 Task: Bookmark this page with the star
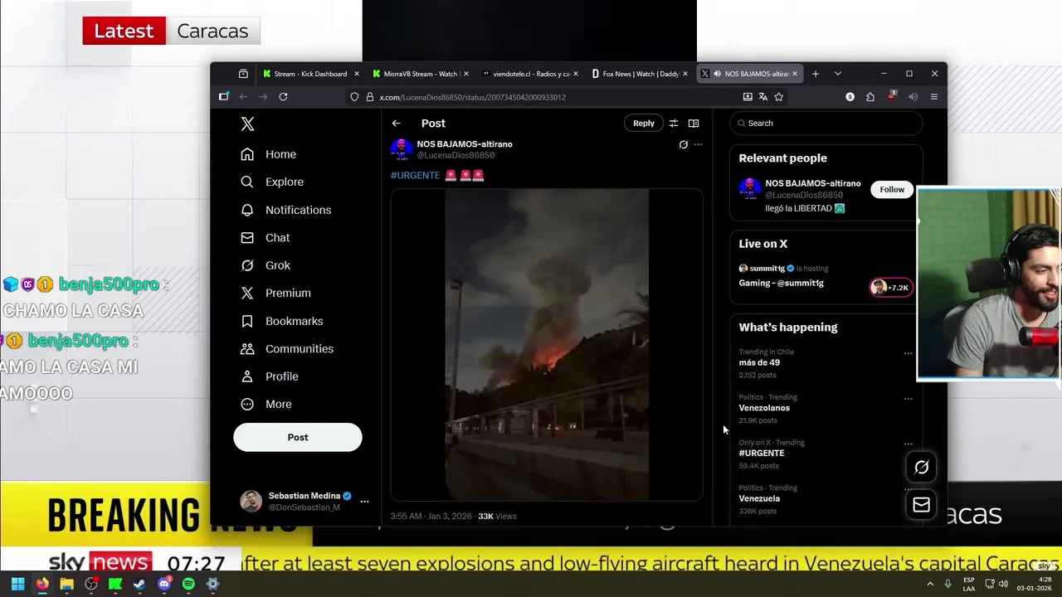point(779,97)
